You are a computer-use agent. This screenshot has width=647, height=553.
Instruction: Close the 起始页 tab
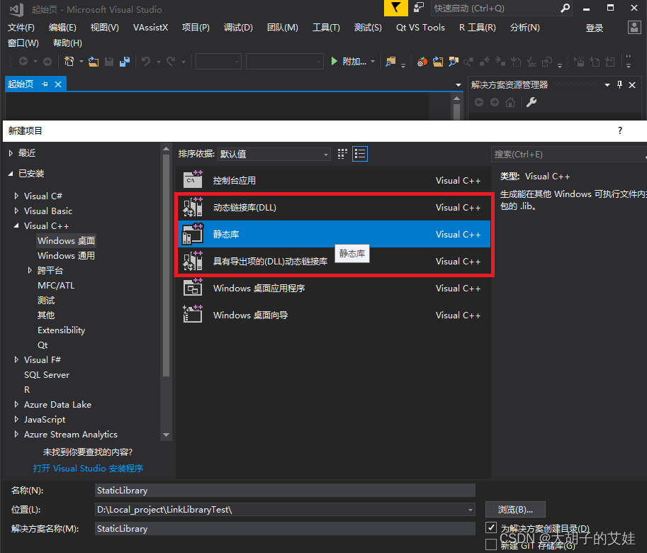pos(58,84)
